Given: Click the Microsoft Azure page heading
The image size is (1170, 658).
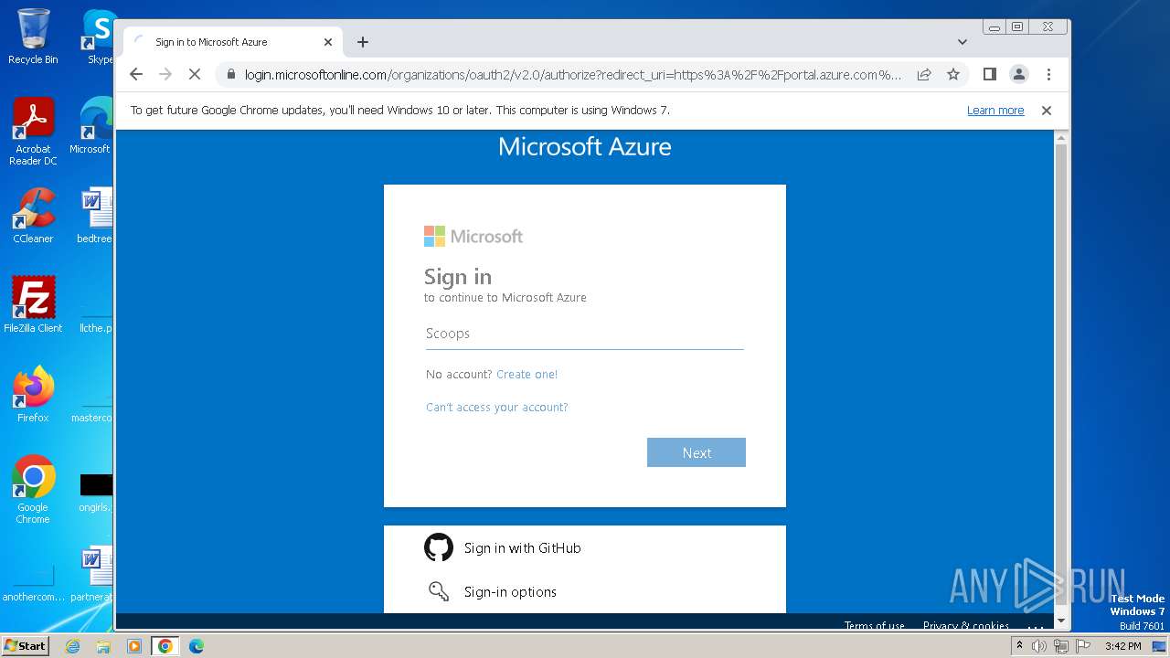Looking at the screenshot, I should click(x=585, y=147).
